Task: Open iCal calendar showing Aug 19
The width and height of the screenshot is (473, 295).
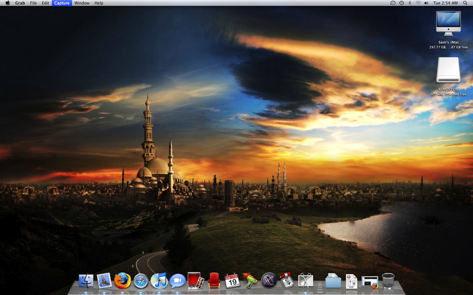Action: [232, 281]
